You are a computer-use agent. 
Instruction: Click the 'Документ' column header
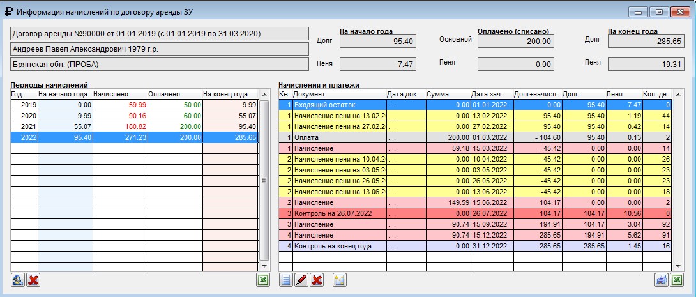[x=339, y=94]
